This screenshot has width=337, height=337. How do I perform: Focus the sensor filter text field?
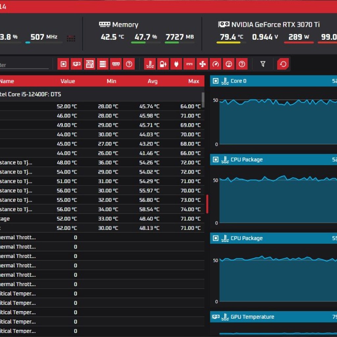(24, 65)
